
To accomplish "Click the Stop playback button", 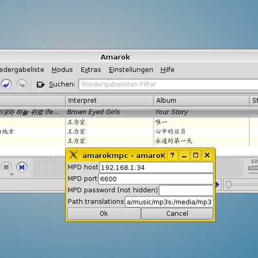I will point(6,167).
